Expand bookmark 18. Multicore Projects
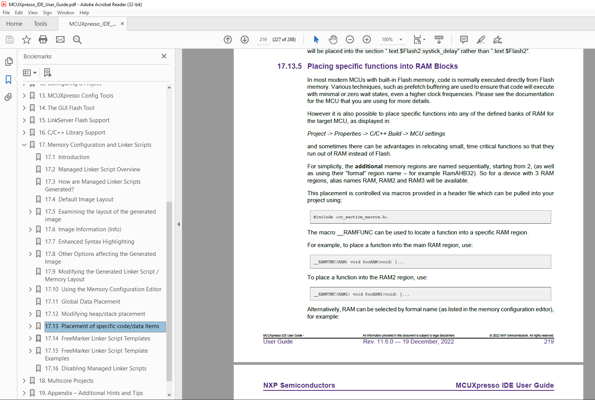This screenshot has height=400, width=595. pos(24,381)
